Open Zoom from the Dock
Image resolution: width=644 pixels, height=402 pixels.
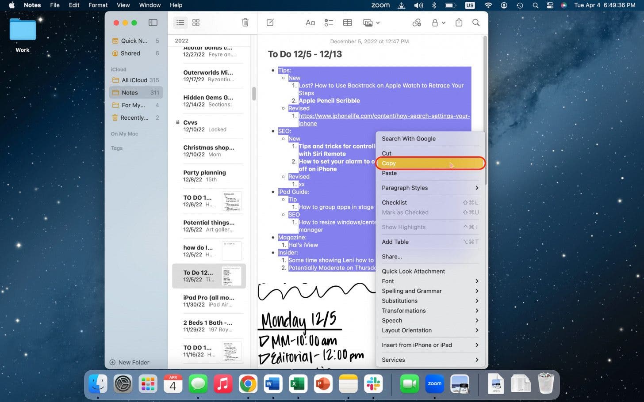click(x=434, y=384)
